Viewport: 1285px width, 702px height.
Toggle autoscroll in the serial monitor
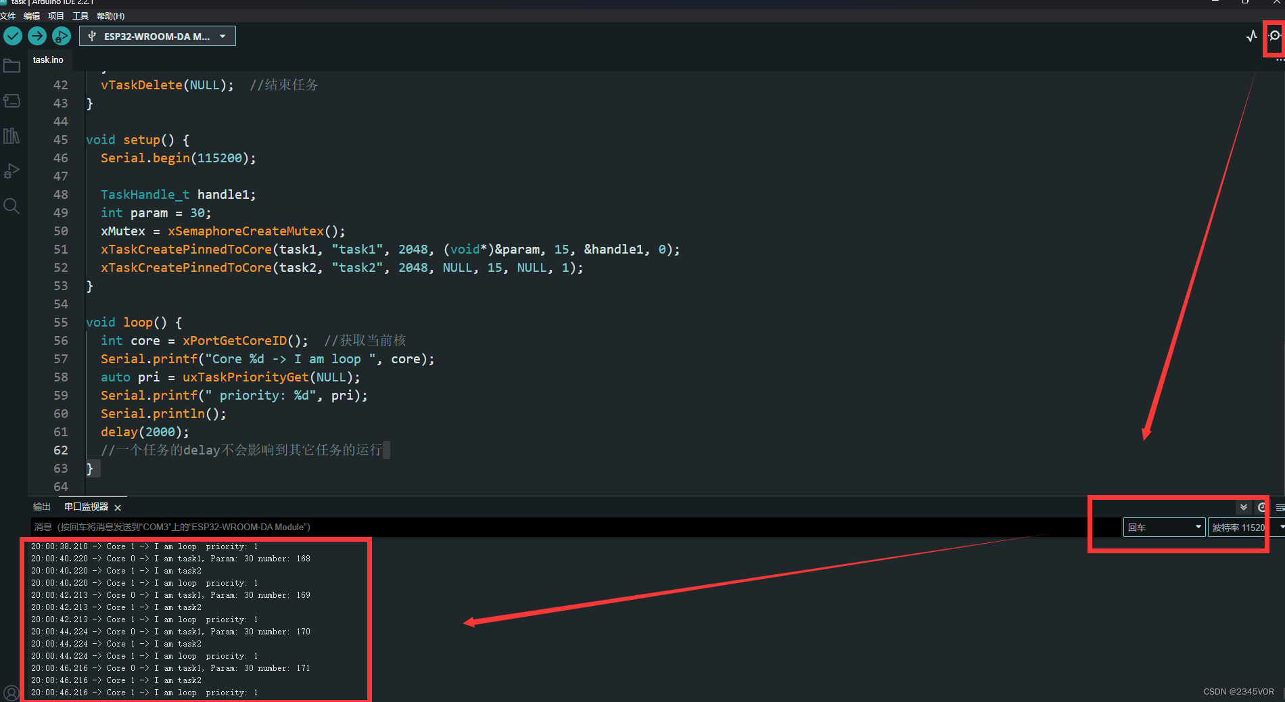point(1244,507)
